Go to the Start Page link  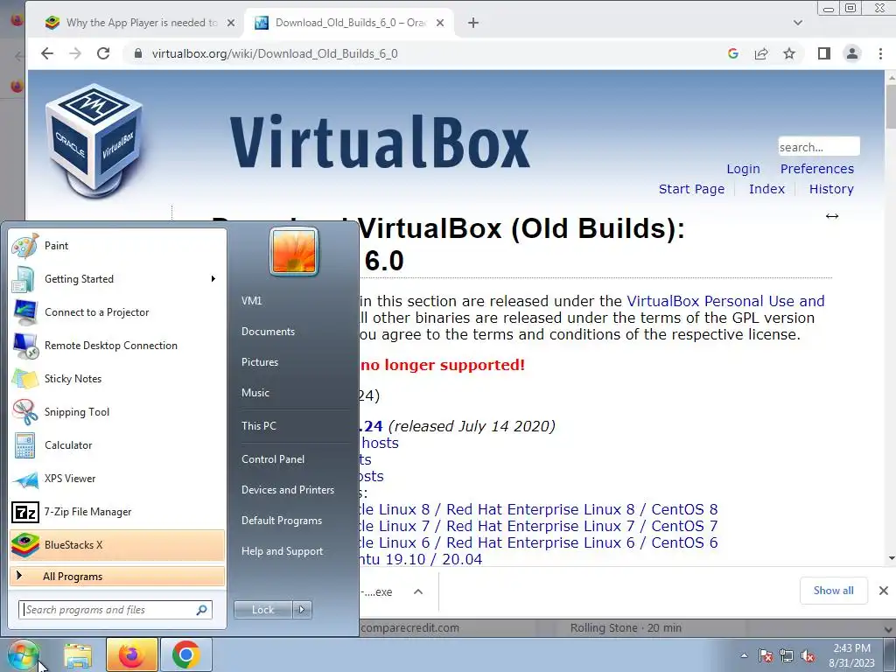pyautogui.click(x=691, y=189)
